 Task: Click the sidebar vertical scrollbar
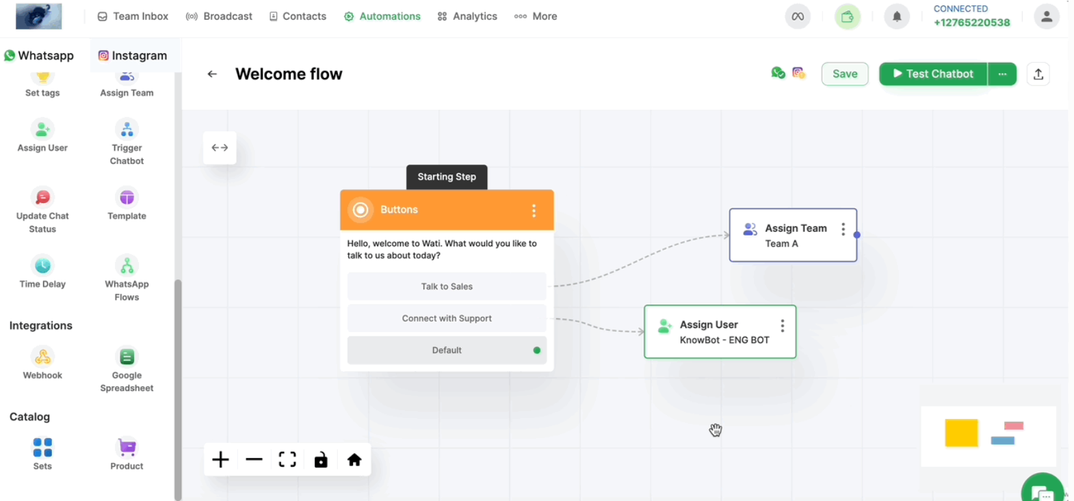[x=178, y=390]
